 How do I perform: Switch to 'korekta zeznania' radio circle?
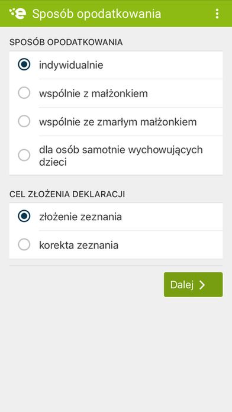coord(24,244)
